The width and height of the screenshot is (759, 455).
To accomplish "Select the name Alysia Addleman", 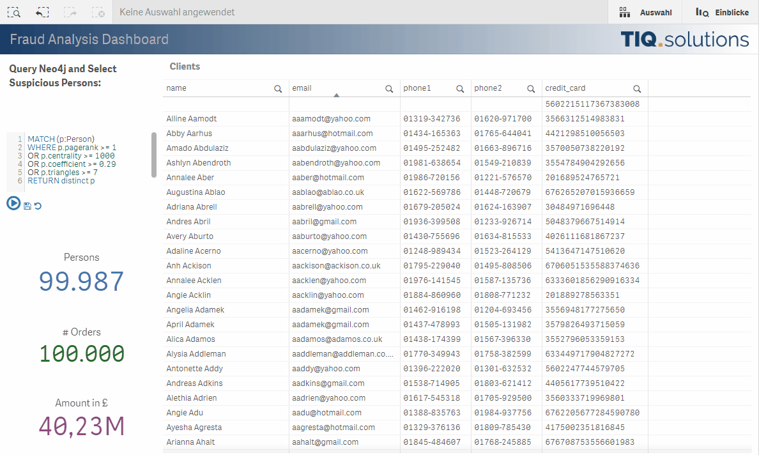I will [x=196, y=354].
